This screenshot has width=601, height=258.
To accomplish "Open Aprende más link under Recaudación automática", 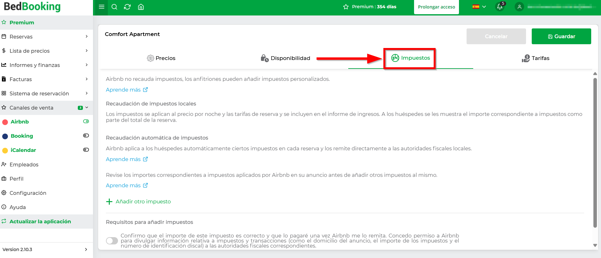I will click(x=127, y=159).
